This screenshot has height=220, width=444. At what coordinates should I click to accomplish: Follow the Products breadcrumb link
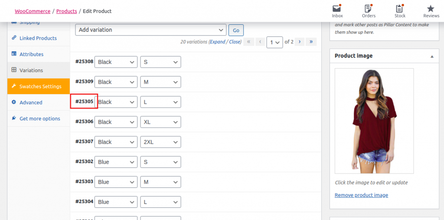pyautogui.click(x=66, y=11)
